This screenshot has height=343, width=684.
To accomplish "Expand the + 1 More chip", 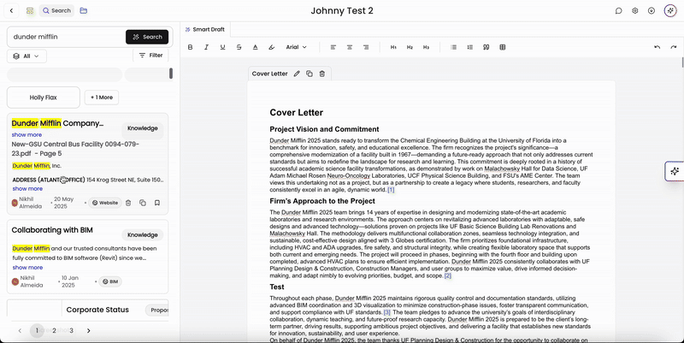I will coord(102,98).
